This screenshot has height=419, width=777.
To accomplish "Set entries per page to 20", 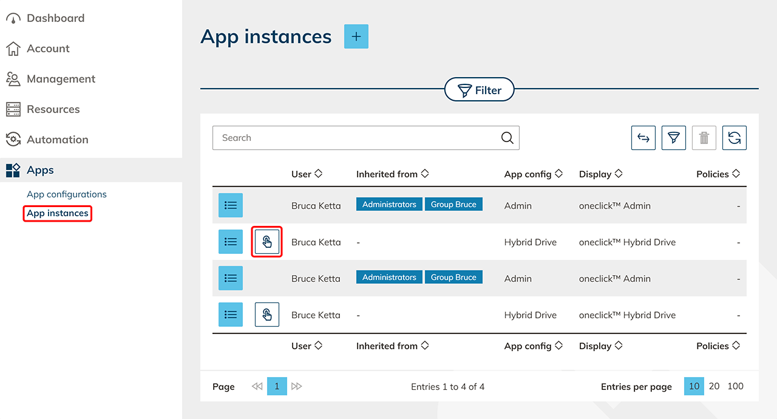I will pyautogui.click(x=714, y=386).
